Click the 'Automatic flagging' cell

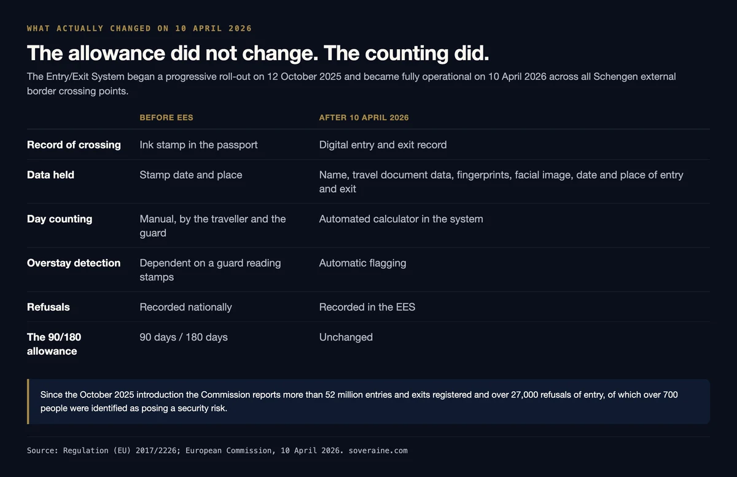pyautogui.click(x=362, y=263)
